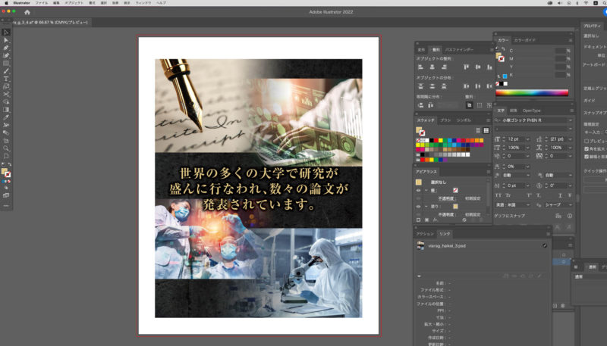Click stroke 不透明度 link in Appearance
Viewport: 607px width, 346px height.
click(446, 198)
